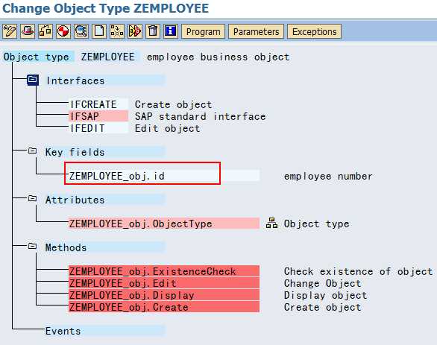Click the magnifier search toolbar icon
This screenshot has width=437, height=345.
click(81, 31)
